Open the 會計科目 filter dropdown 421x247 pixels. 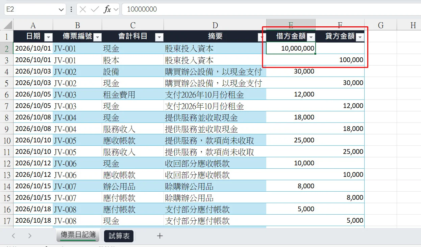pos(159,37)
